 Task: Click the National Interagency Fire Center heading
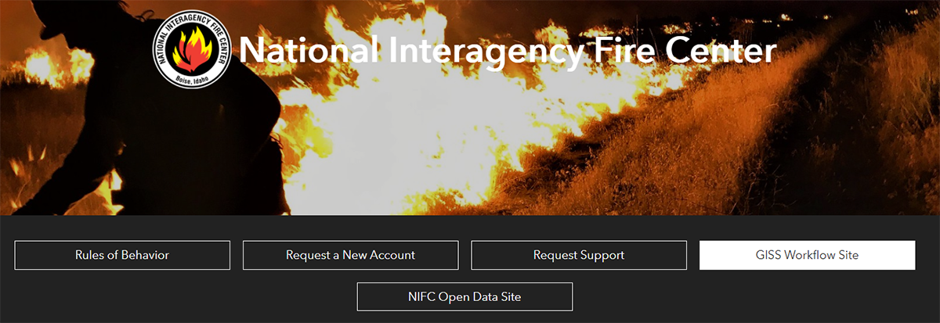pos(508,50)
